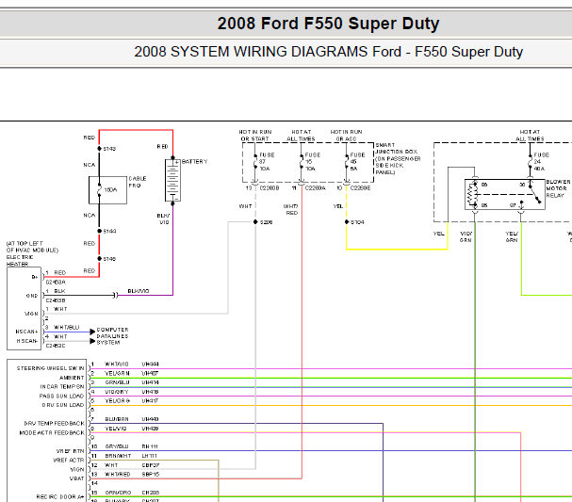
Task: Click the WHT/BLU wire label on heater
Action: click(x=66, y=328)
